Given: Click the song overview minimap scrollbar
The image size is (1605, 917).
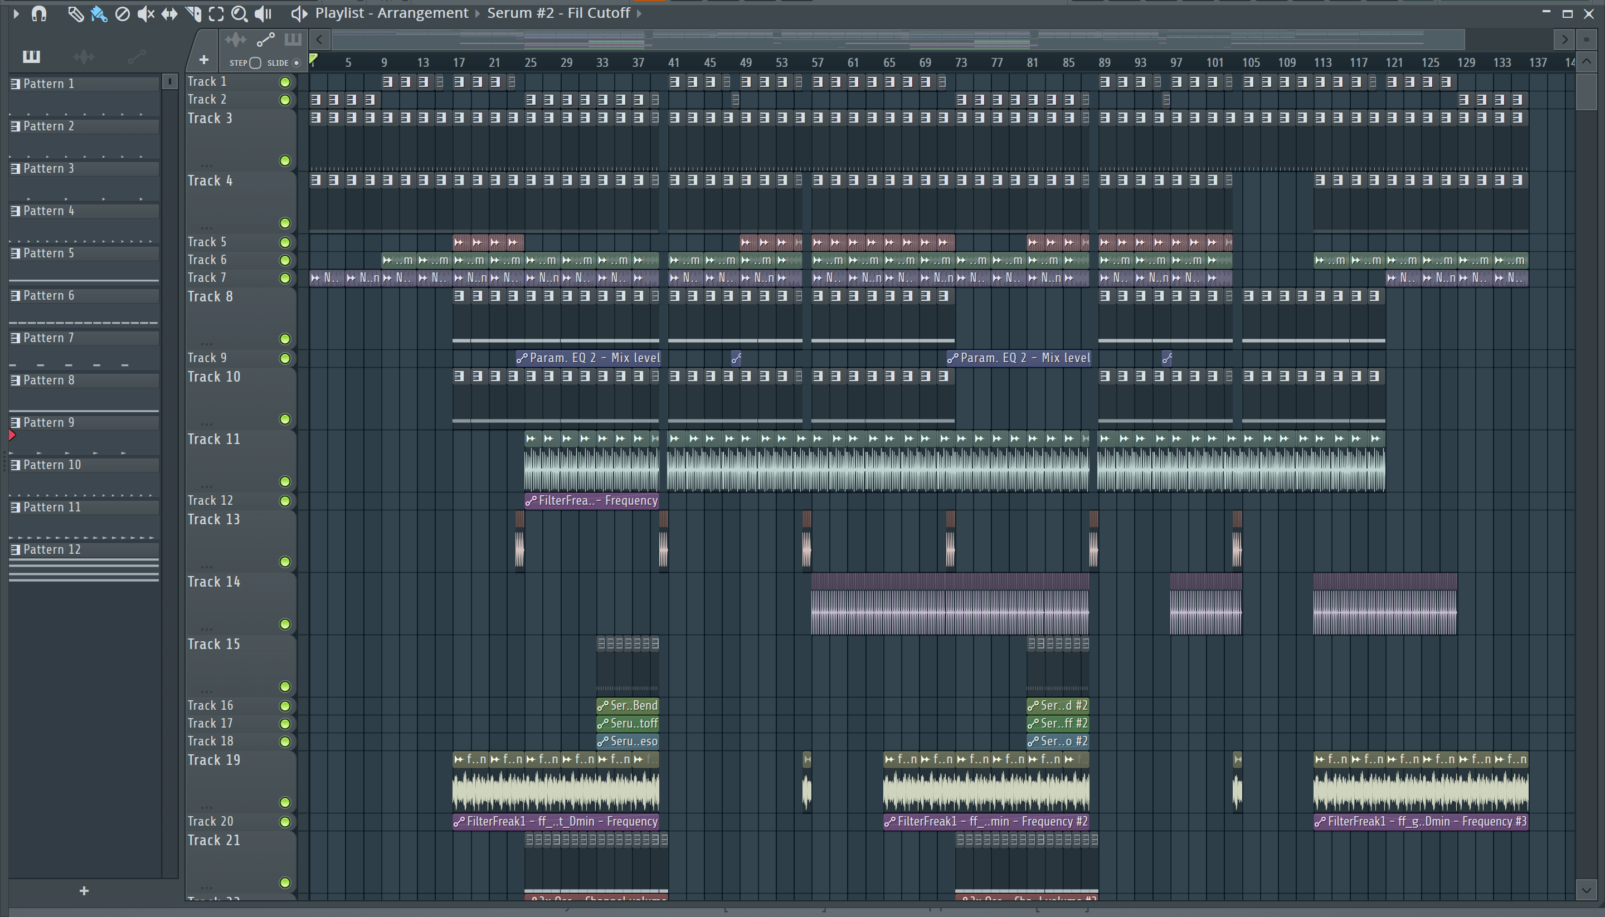Looking at the screenshot, I should click(898, 40).
